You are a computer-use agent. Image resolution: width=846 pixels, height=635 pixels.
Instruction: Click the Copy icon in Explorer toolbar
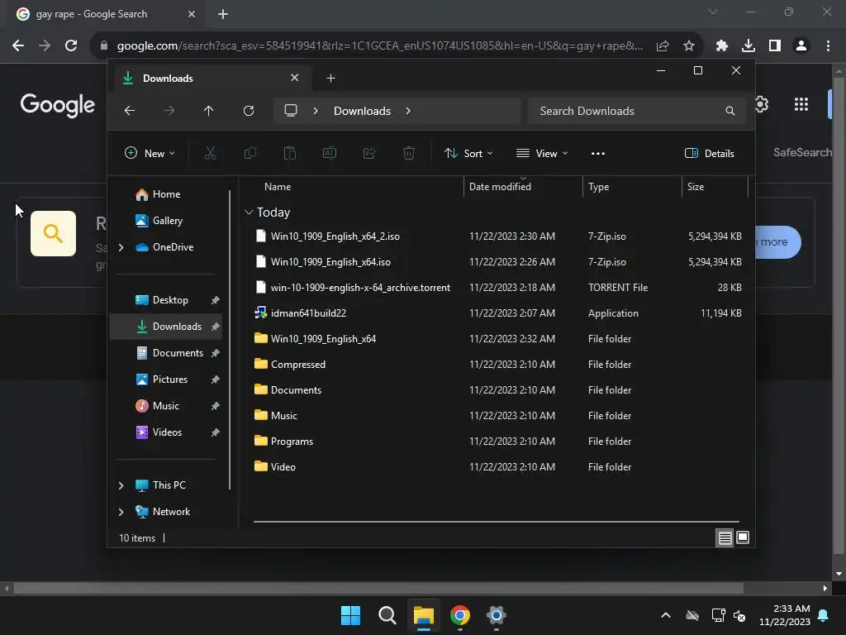[x=250, y=153]
